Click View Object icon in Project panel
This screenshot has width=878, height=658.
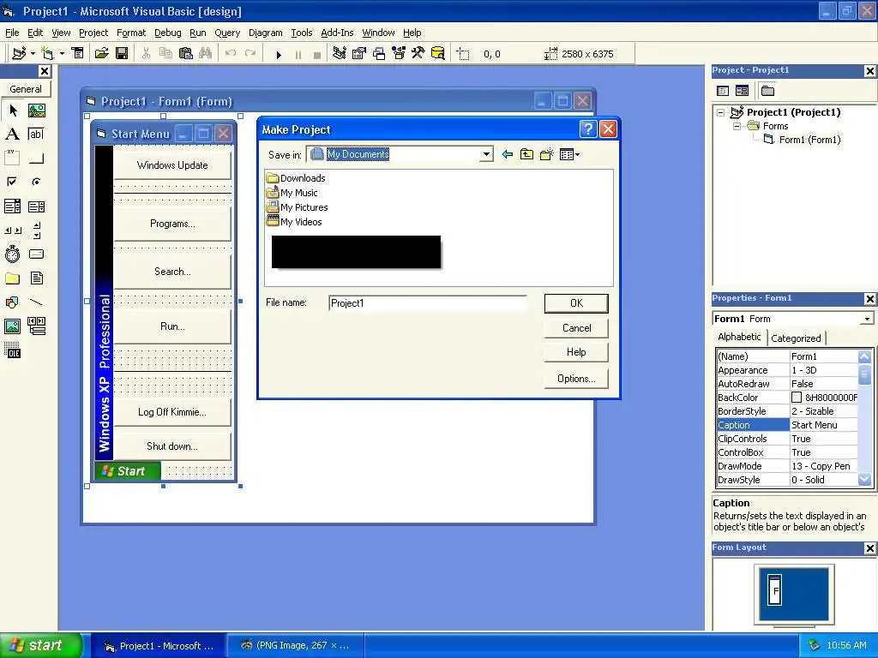tap(742, 91)
